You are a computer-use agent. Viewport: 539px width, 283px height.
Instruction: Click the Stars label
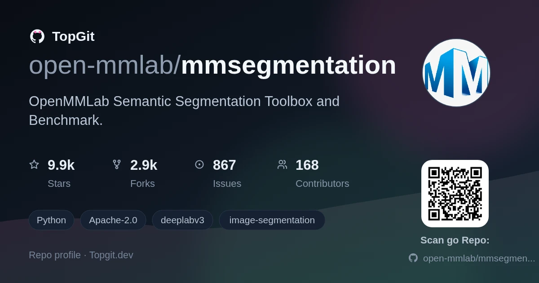[x=59, y=184]
